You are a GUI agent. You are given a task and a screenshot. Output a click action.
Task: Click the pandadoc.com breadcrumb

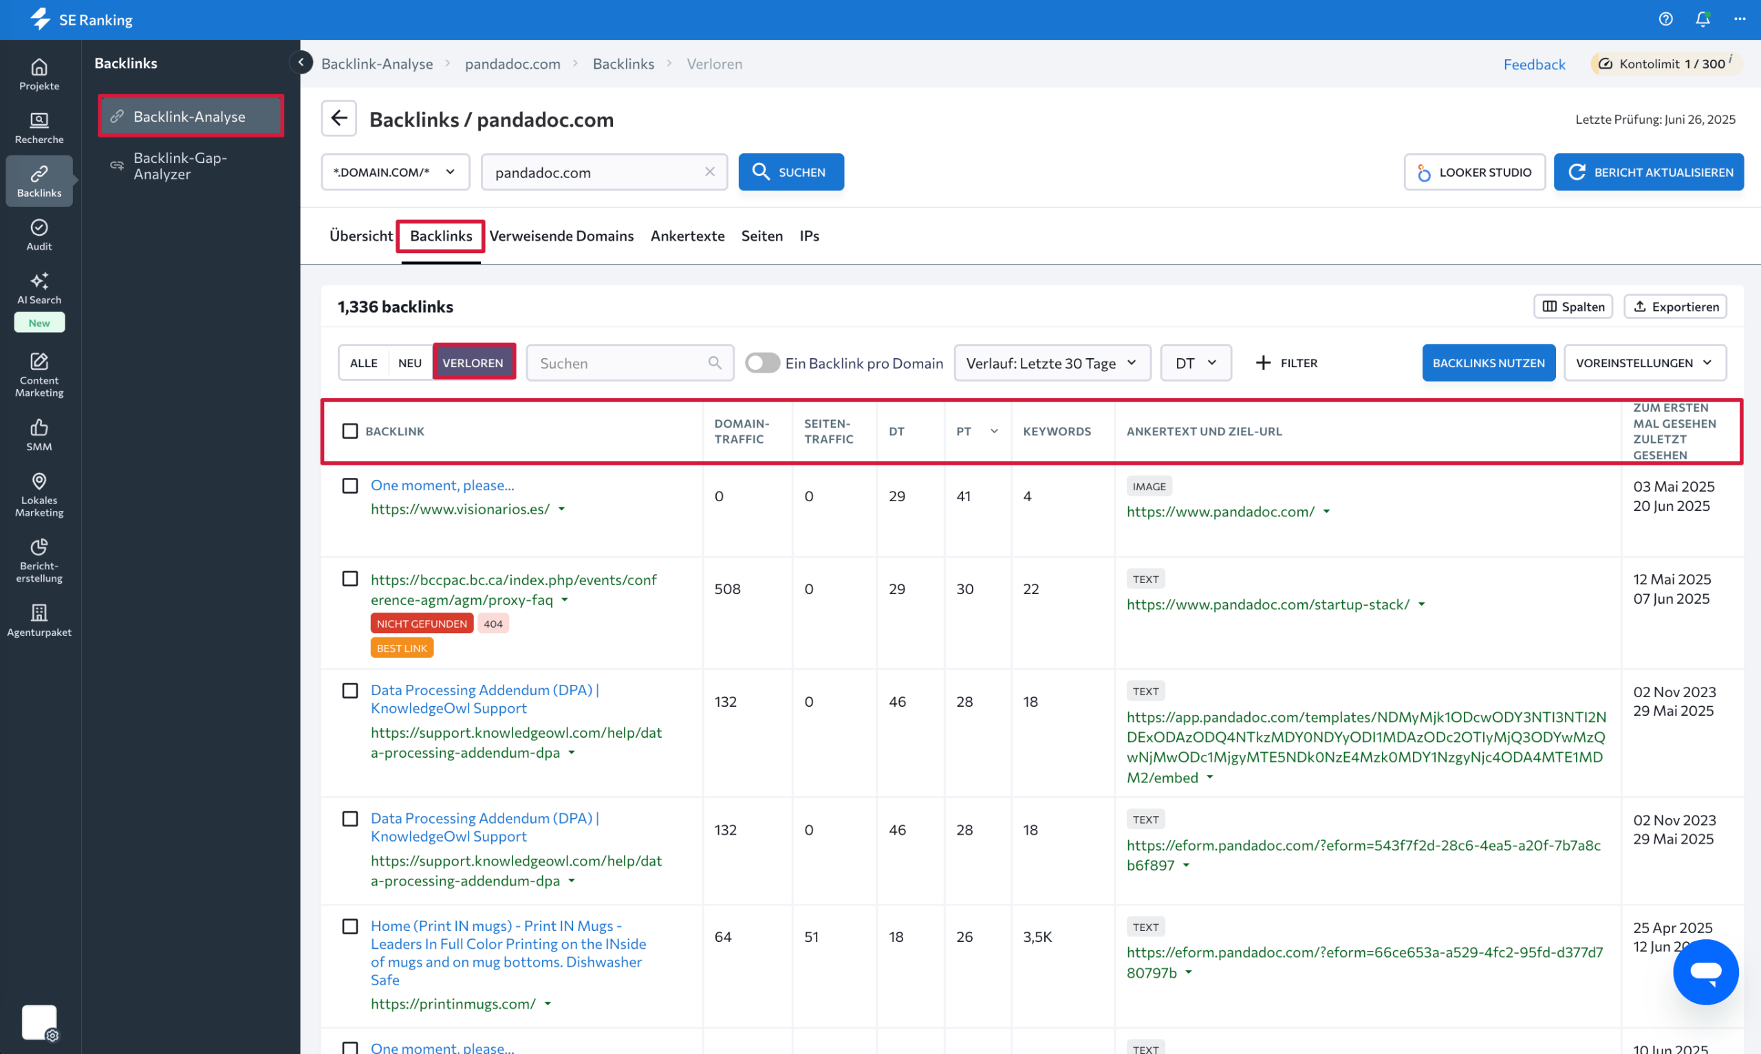pyautogui.click(x=512, y=64)
